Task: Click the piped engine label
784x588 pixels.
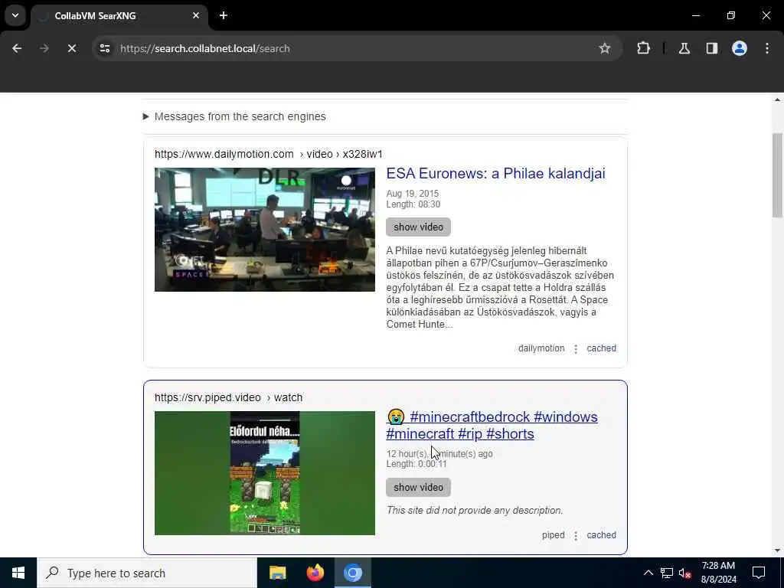Action: pyautogui.click(x=553, y=535)
